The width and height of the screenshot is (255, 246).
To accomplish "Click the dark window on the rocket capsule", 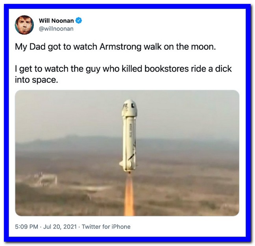I will point(133,105).
